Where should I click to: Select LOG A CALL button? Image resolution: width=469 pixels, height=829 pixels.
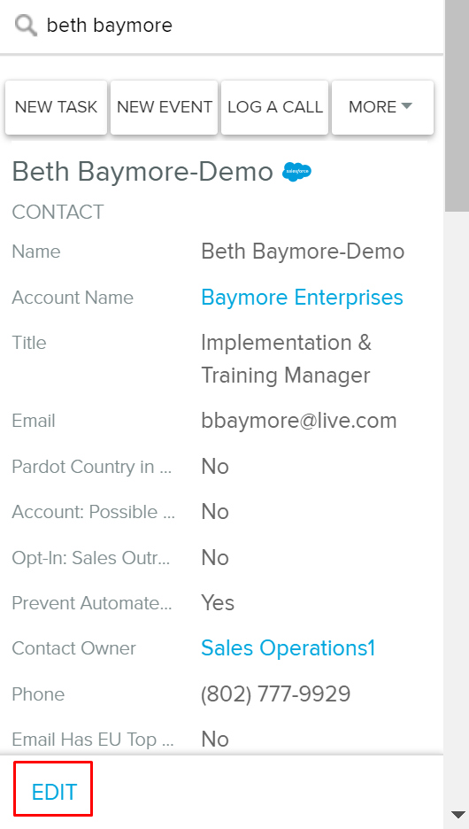(x=274, y=107)
